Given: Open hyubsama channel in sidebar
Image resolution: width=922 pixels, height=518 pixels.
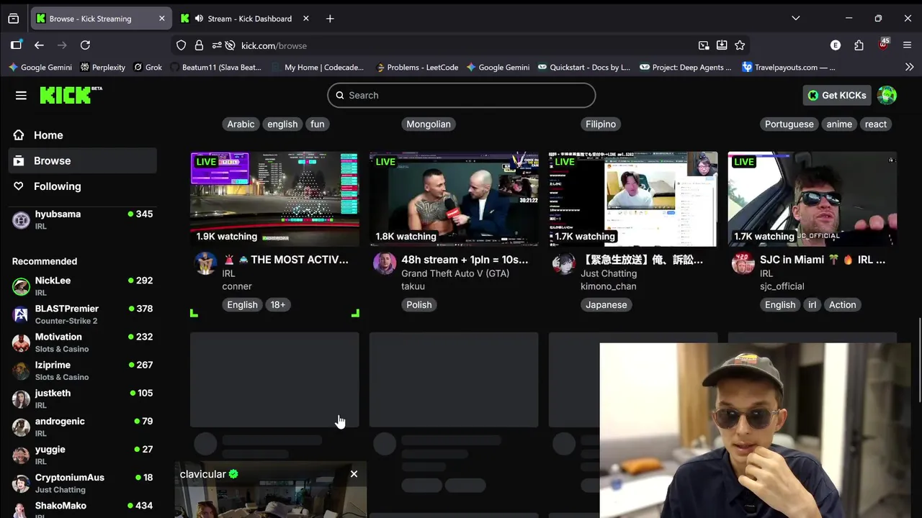Looking at the screenshot, I should click(82, 219).
